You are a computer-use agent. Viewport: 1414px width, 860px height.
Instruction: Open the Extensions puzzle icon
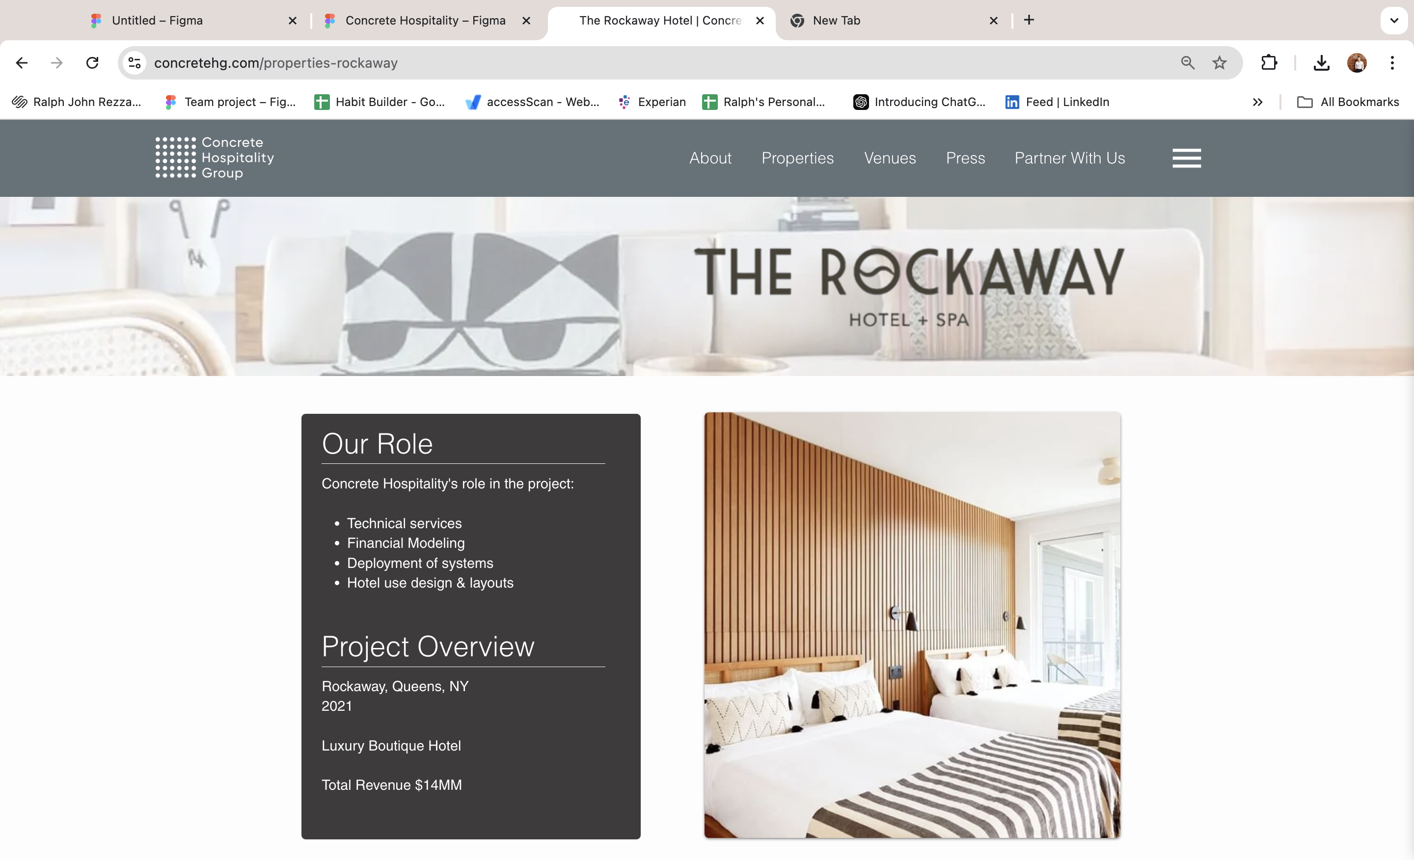(1269, 62)
